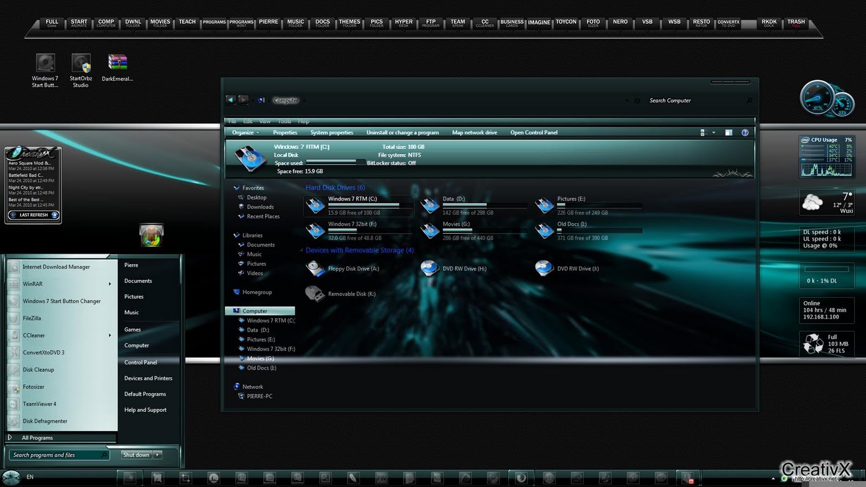The image size is (866, 487).
Task: Click the weather cloud gadget icon
Action: [812, 202]
